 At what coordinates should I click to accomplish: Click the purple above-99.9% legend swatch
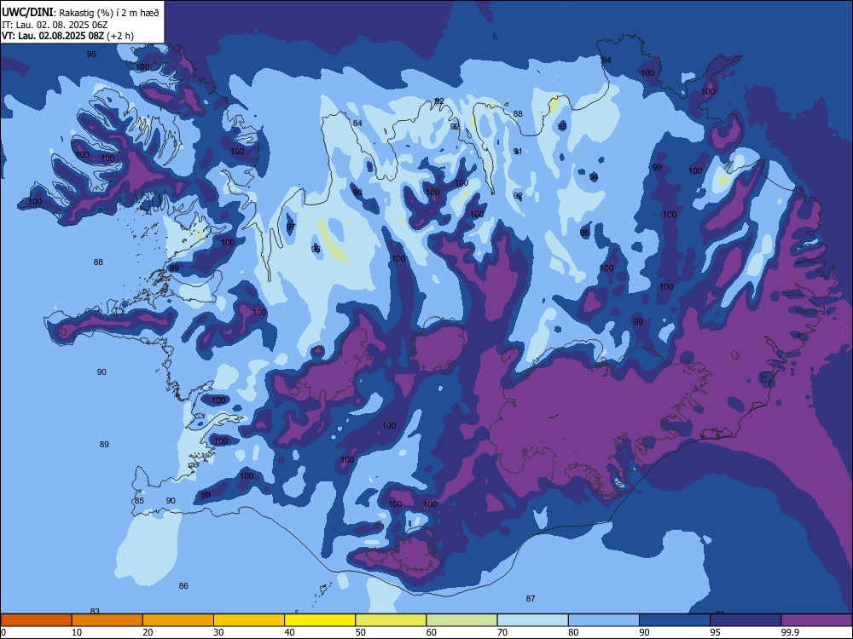point(816,620)
